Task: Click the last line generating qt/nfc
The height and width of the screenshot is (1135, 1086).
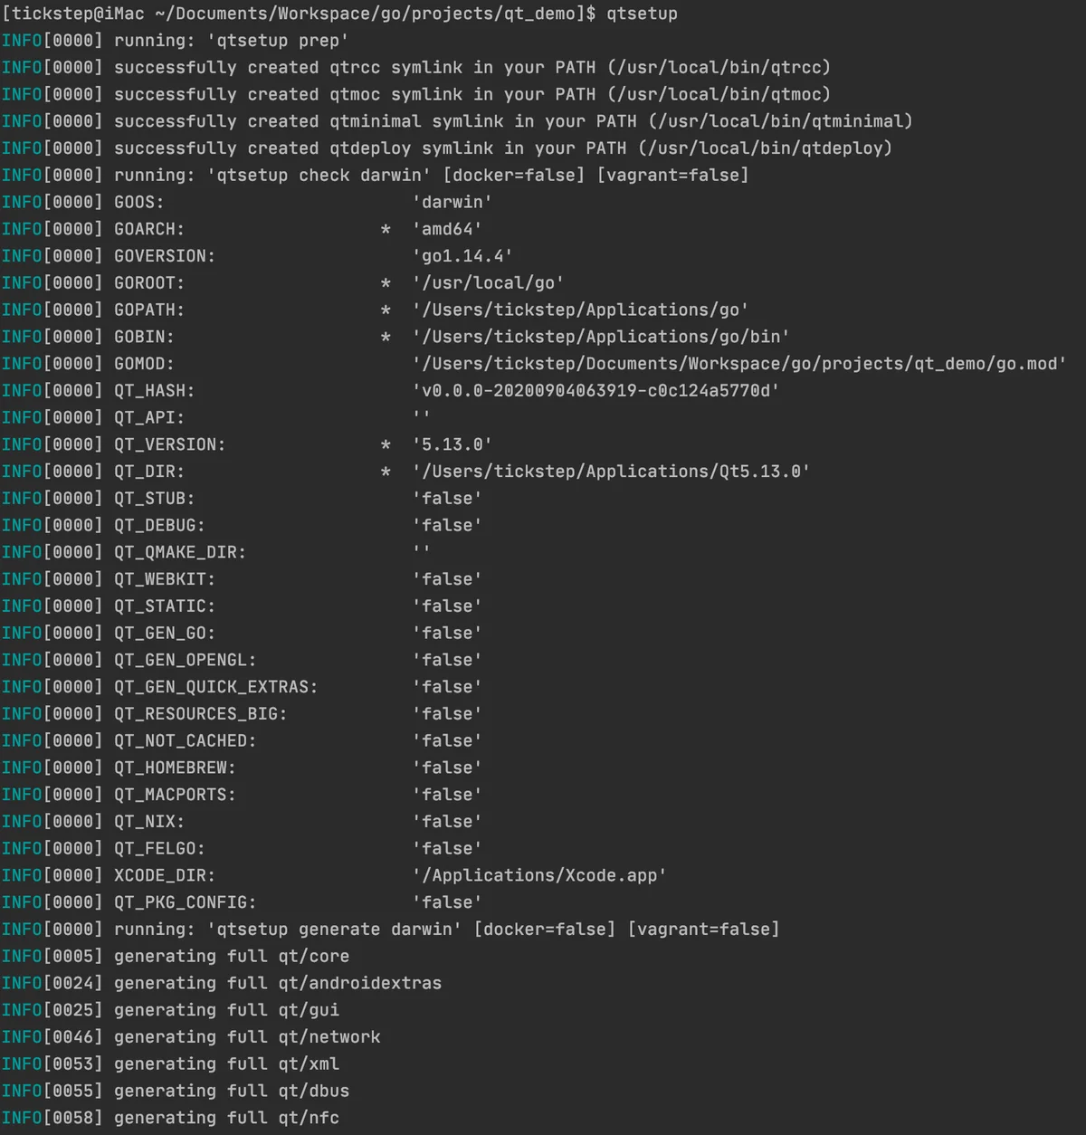Action: (x=170, y=1118)
